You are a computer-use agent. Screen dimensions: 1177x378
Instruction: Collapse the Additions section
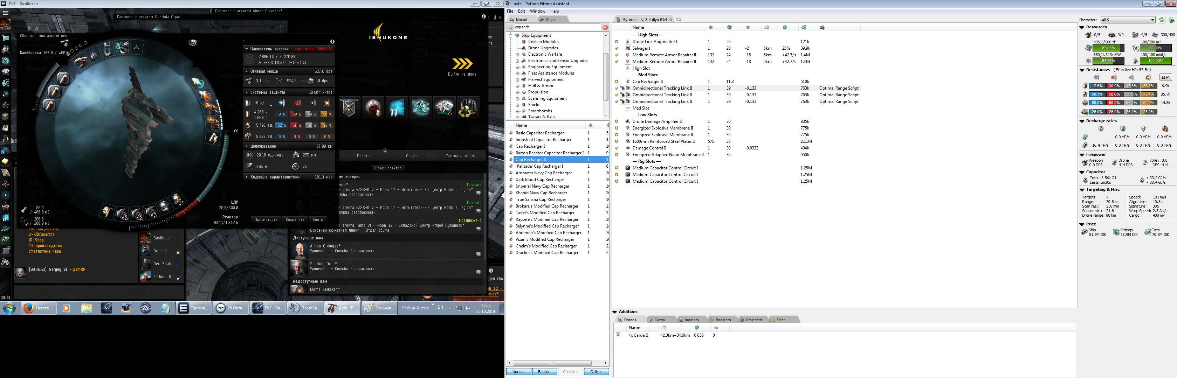pos(614,312)
